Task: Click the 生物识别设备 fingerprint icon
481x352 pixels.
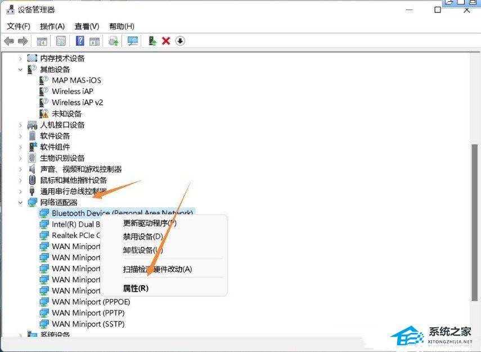Action: pos(32,158)
